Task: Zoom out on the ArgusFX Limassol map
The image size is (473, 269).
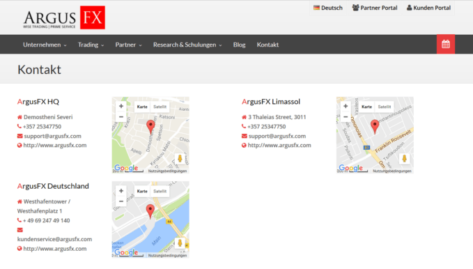Action: click(346, 117)
